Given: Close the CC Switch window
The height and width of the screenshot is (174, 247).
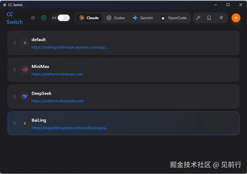Looking at the screenshot, I should (240, 5).
